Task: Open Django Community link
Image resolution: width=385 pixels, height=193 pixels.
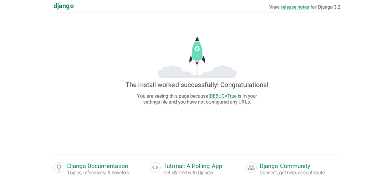Action: point(285,166)
